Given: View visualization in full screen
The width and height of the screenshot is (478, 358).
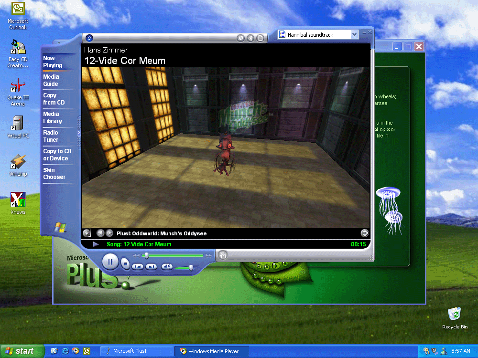Looking at the screenshot, I should [364, 233].
